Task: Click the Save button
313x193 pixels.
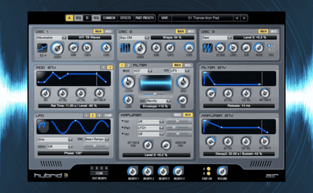Action: click(x=165, y=18)
